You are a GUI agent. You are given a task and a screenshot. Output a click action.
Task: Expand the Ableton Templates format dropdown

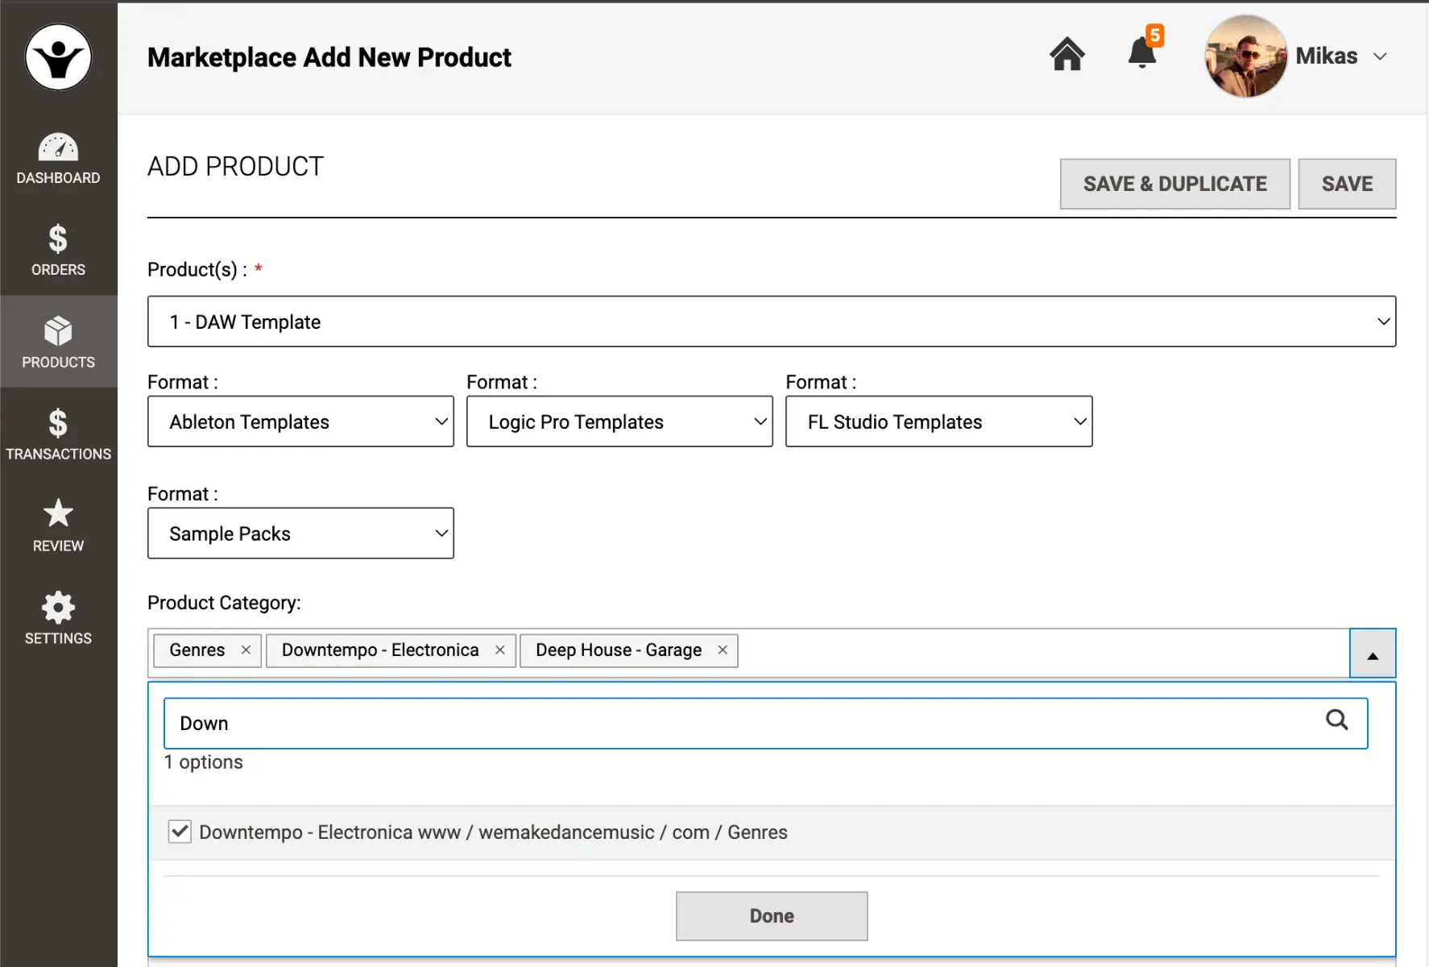coord(300,421)
